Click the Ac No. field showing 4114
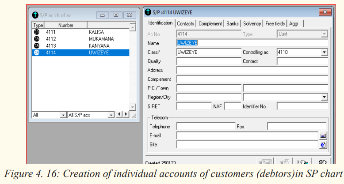The width and height of the screenshot is (344, 184). (x=209, y=34)
